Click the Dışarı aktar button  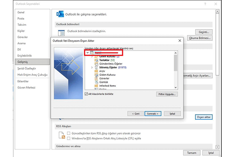[x=204, y=117]
